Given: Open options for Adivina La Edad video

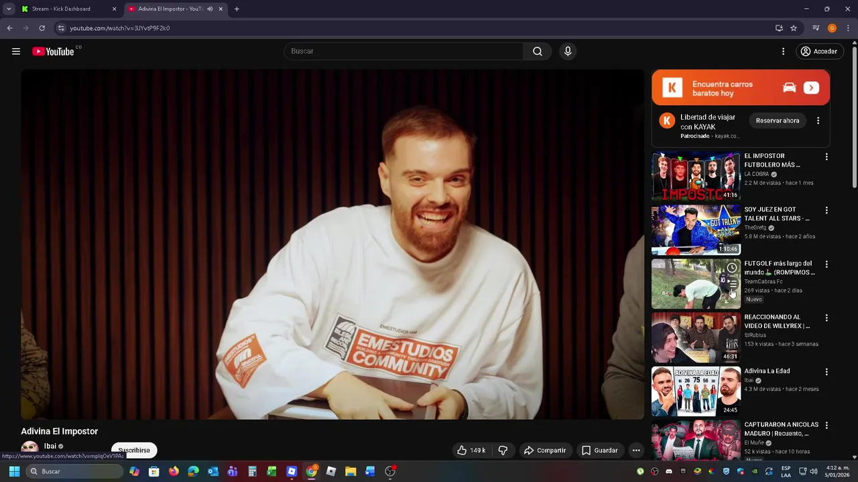Looking at the screenshot, I should [x=826, y=372].
